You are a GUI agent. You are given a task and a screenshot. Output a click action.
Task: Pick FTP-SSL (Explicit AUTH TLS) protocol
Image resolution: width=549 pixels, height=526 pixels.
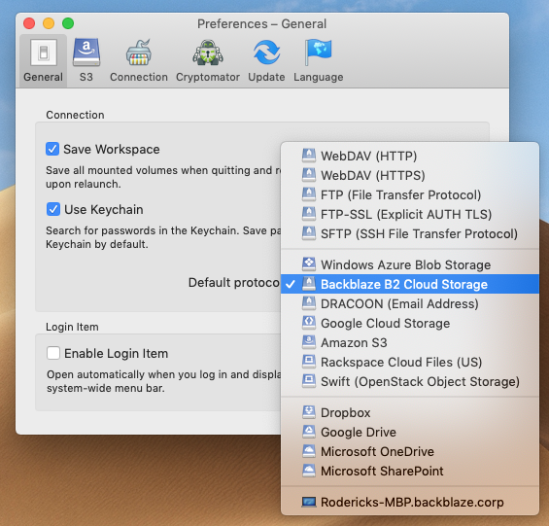410,214
